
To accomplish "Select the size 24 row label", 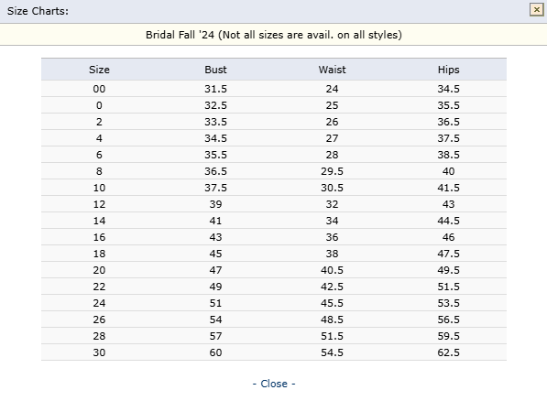I will click(x=99, y=303).
